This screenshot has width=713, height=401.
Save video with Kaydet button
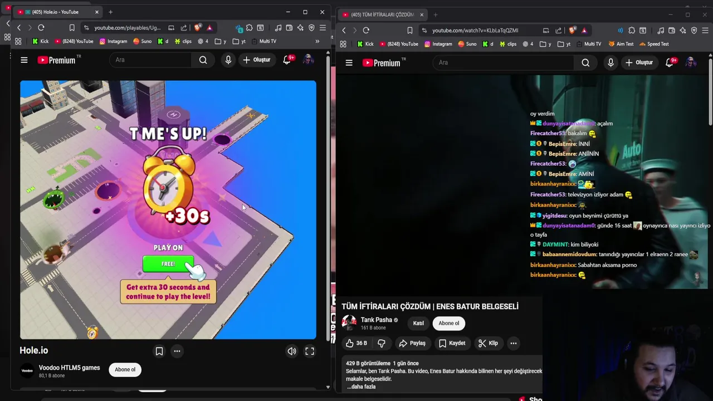coord(452,343)
